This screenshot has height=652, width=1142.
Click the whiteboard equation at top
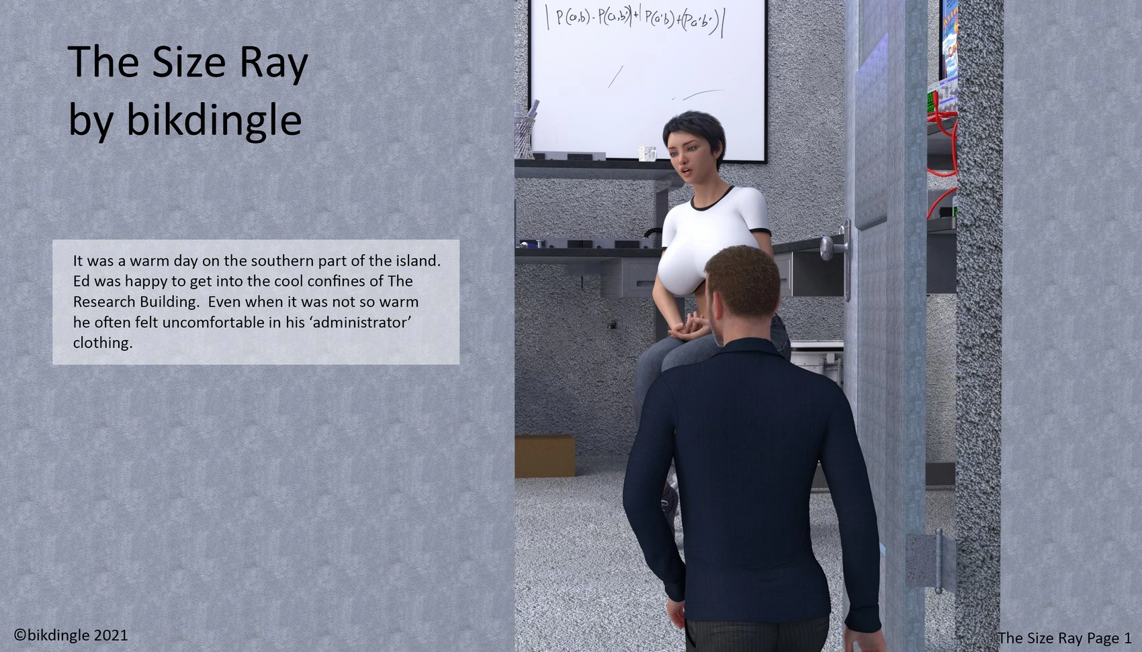pos(633,21)
